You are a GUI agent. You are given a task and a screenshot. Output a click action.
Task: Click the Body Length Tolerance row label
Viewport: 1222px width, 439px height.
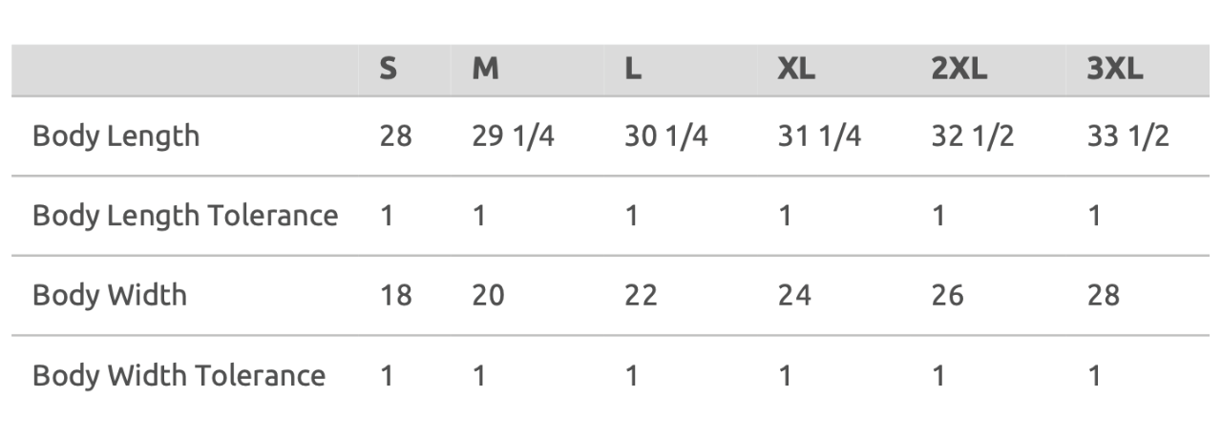(185, 216)
